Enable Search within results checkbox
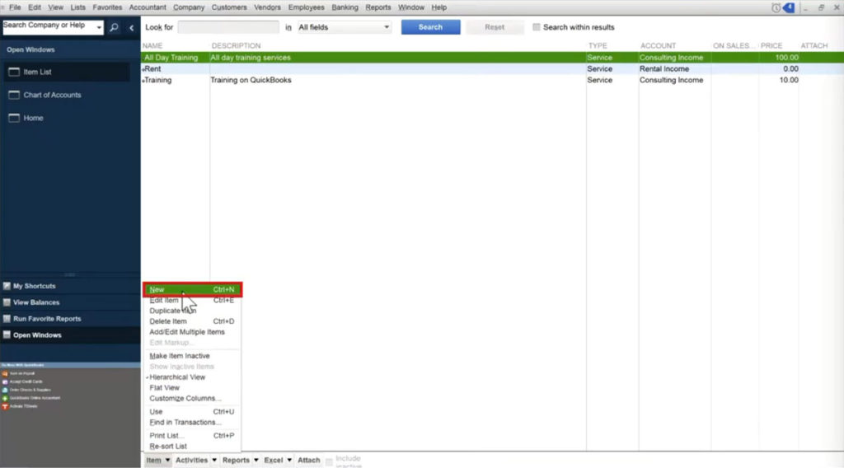844x468 pixels. click(537, 27)
